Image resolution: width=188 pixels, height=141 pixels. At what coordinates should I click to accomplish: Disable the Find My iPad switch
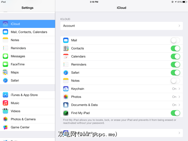(x=175, y=113)
